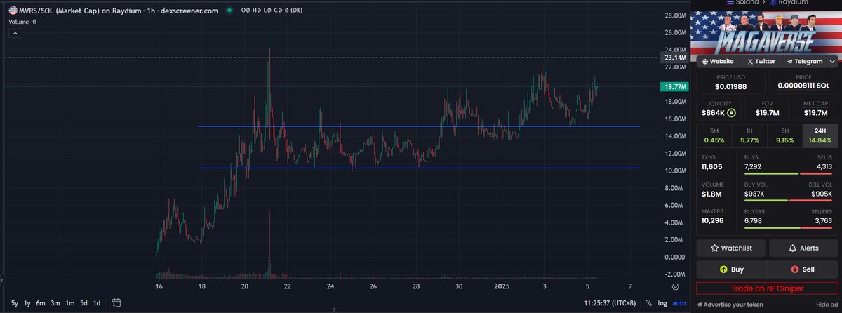Select the 6m time range

click(x=41, y=303)
